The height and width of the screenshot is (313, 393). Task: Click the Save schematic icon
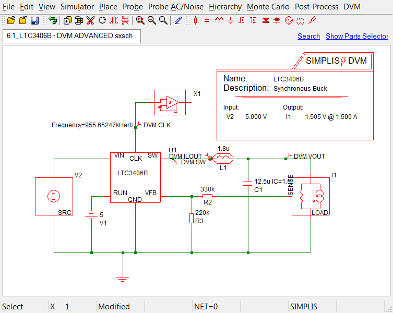[34, 20]
